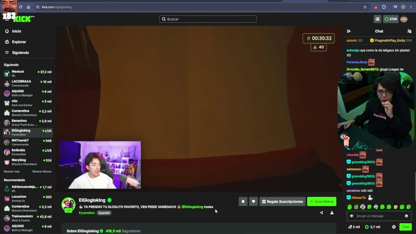Image resolution: width=416 pixels, height=234 pixels.
Task: Open the browser three-dot menu
Action: [x=411, y=7]
